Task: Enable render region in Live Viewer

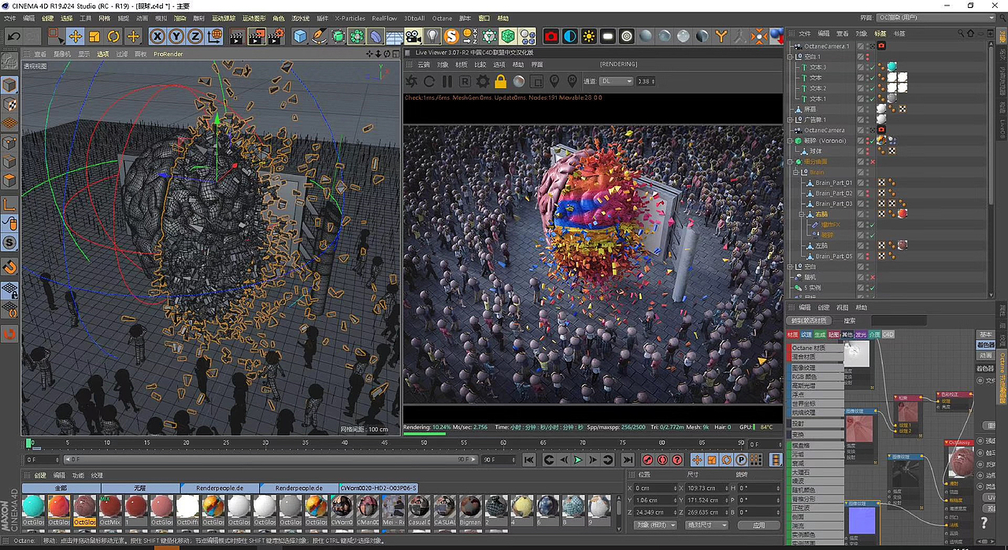Action: [x=536, y=81]
